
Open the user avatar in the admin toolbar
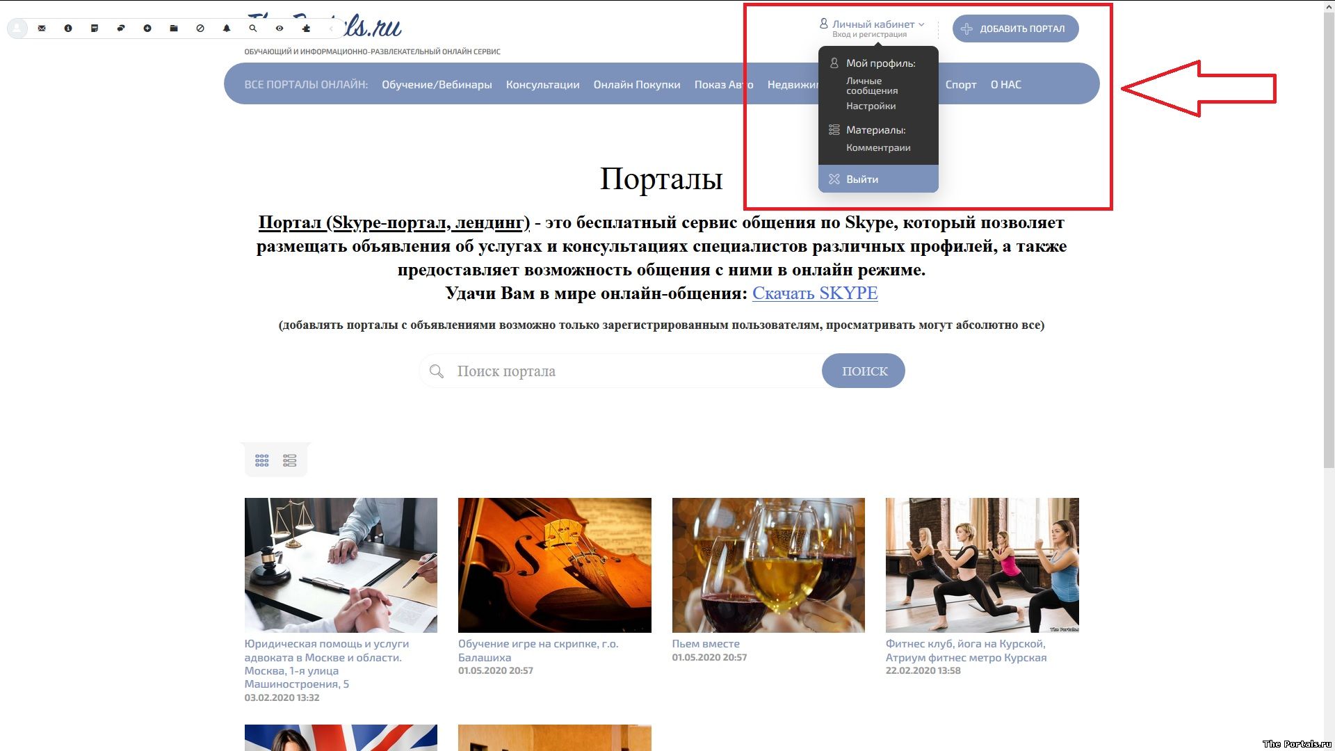click(x=17, y=29)
